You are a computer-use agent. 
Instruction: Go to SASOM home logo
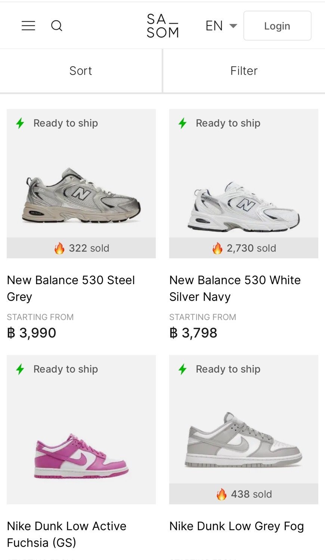point(162,26)
